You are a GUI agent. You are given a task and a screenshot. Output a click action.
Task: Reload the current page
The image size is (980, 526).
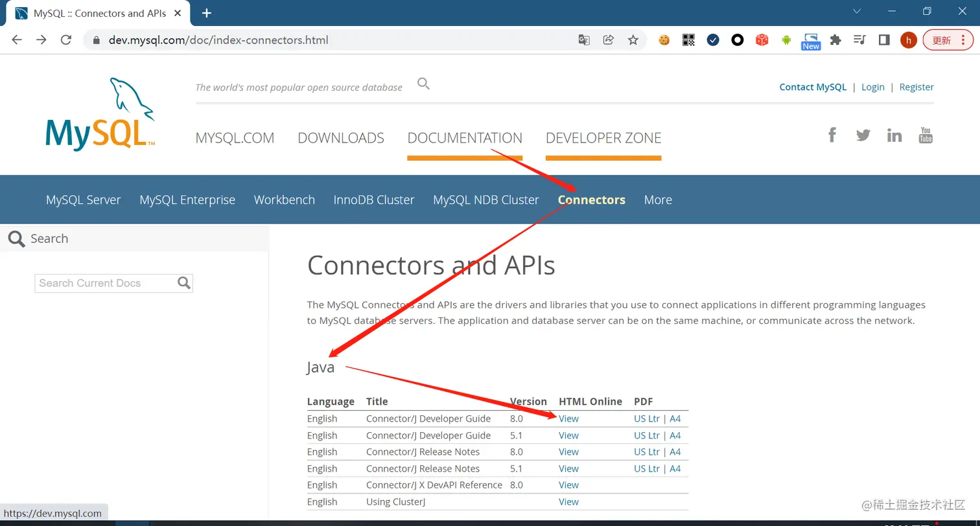[65, 40]
